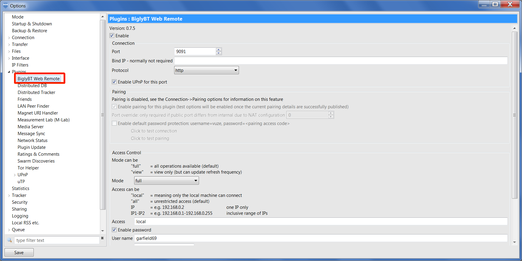The image size is (522, 261).
Task: Open Distributed DB plugin settings
Action: pos(32,86)
